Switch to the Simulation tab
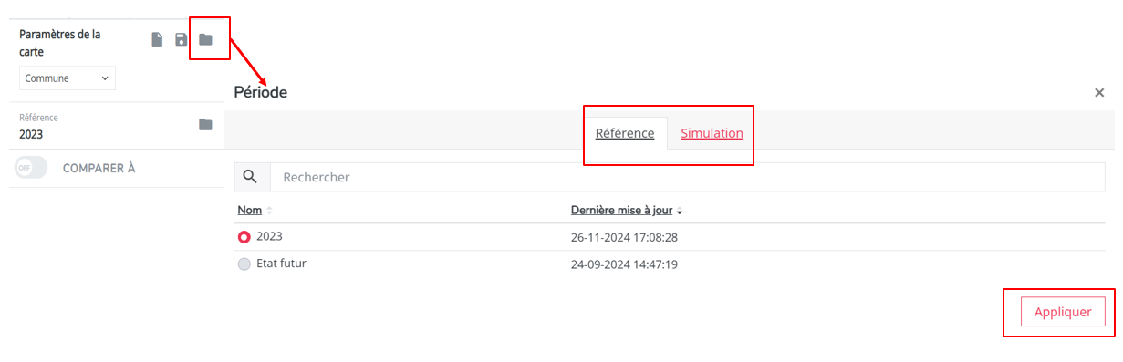This screenshot has width=1123, height=362. [x=712, y=133]
